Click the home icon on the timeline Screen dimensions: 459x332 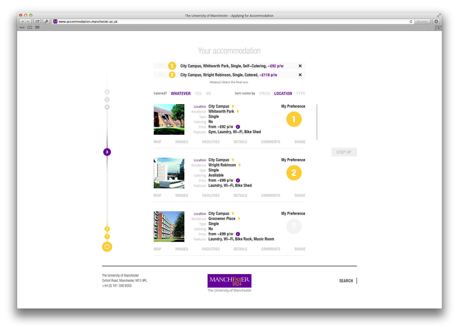coord(107,247)
